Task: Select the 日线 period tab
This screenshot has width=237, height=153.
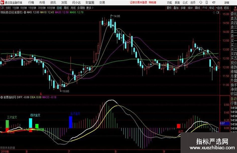Action: click(59, 8)
